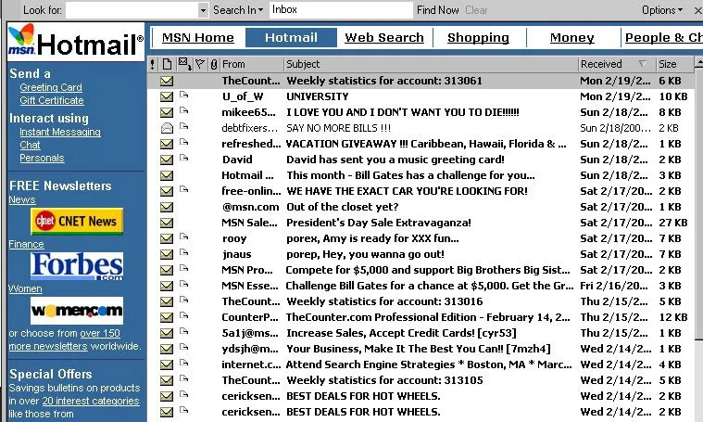703x422 pixels.
Task: Open the Finance newsletters link
Action: click(x=26, y=244)
